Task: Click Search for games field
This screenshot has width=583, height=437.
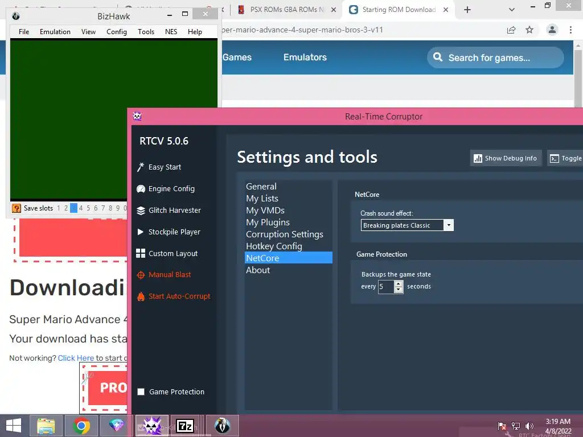Action: pos(495,57)
